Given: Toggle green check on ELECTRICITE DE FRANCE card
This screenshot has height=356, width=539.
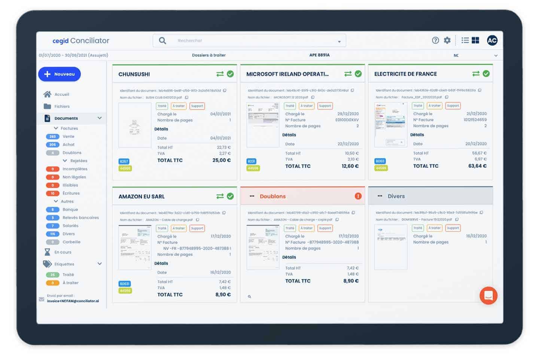Looking at the screenshot, I should pos(486,74).
